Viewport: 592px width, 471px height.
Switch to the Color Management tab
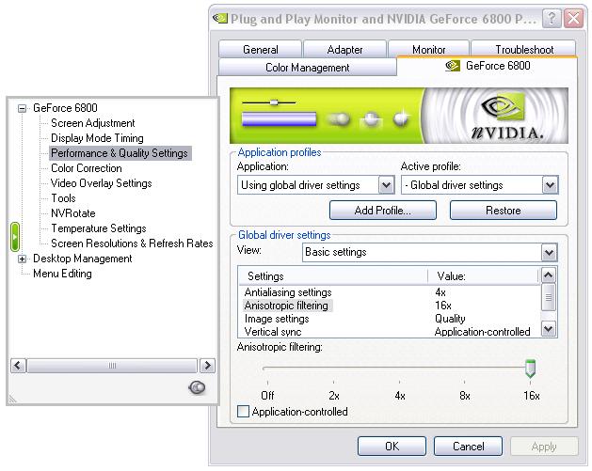tap(307, 68)
